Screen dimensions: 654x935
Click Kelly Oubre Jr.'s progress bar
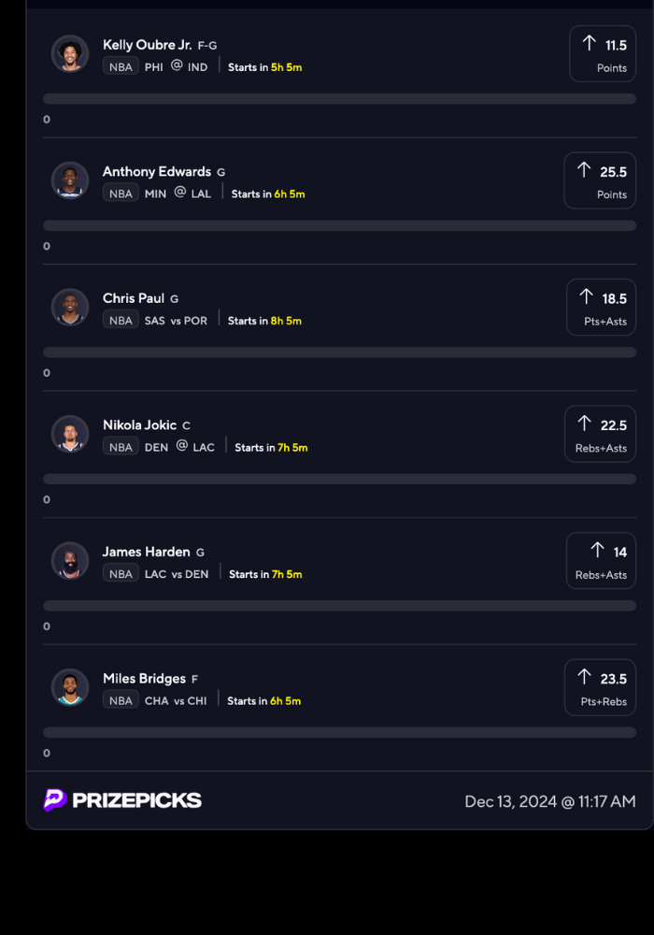tap(339, 98)
